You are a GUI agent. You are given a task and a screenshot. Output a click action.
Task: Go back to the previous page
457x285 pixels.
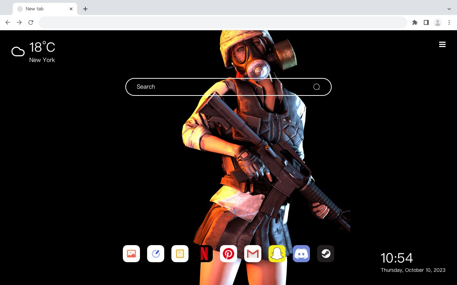8,22
